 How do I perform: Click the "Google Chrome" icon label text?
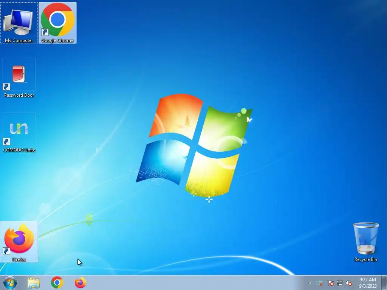point(57,40)
